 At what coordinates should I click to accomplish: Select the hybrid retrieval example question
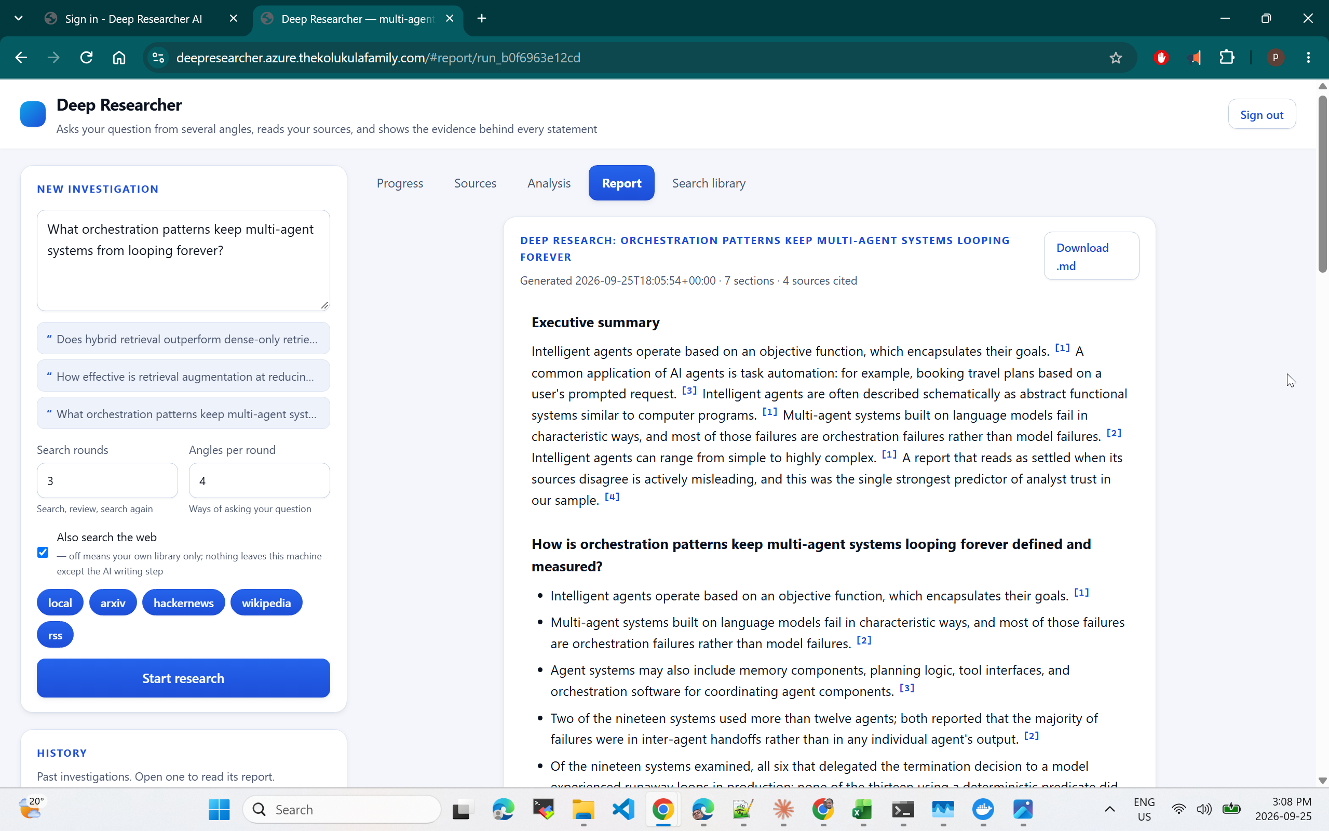click(183, 339)
